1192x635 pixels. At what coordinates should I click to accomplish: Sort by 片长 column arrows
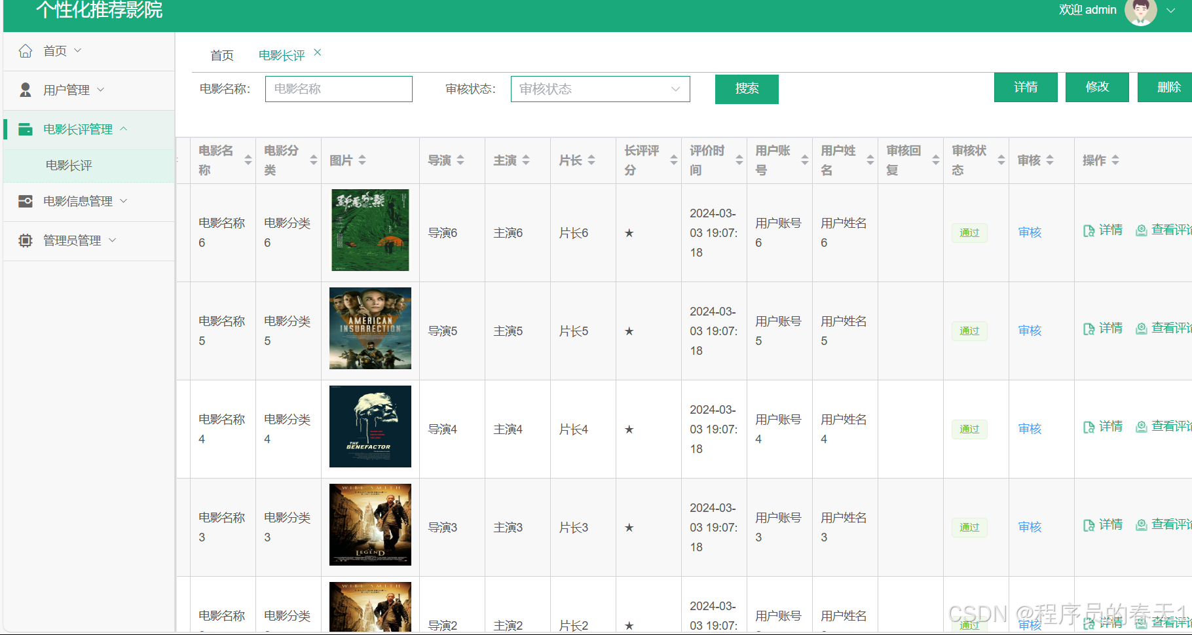(591, 160)
